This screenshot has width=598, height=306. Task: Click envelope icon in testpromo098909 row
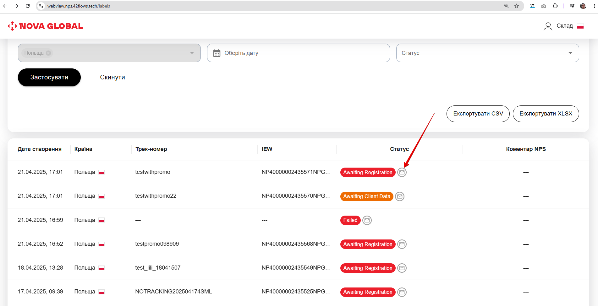(x=402, y=244)
